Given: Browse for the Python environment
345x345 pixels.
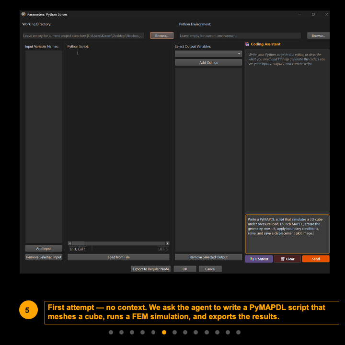Looking at the screenshot, I should (x=318, y=35).
